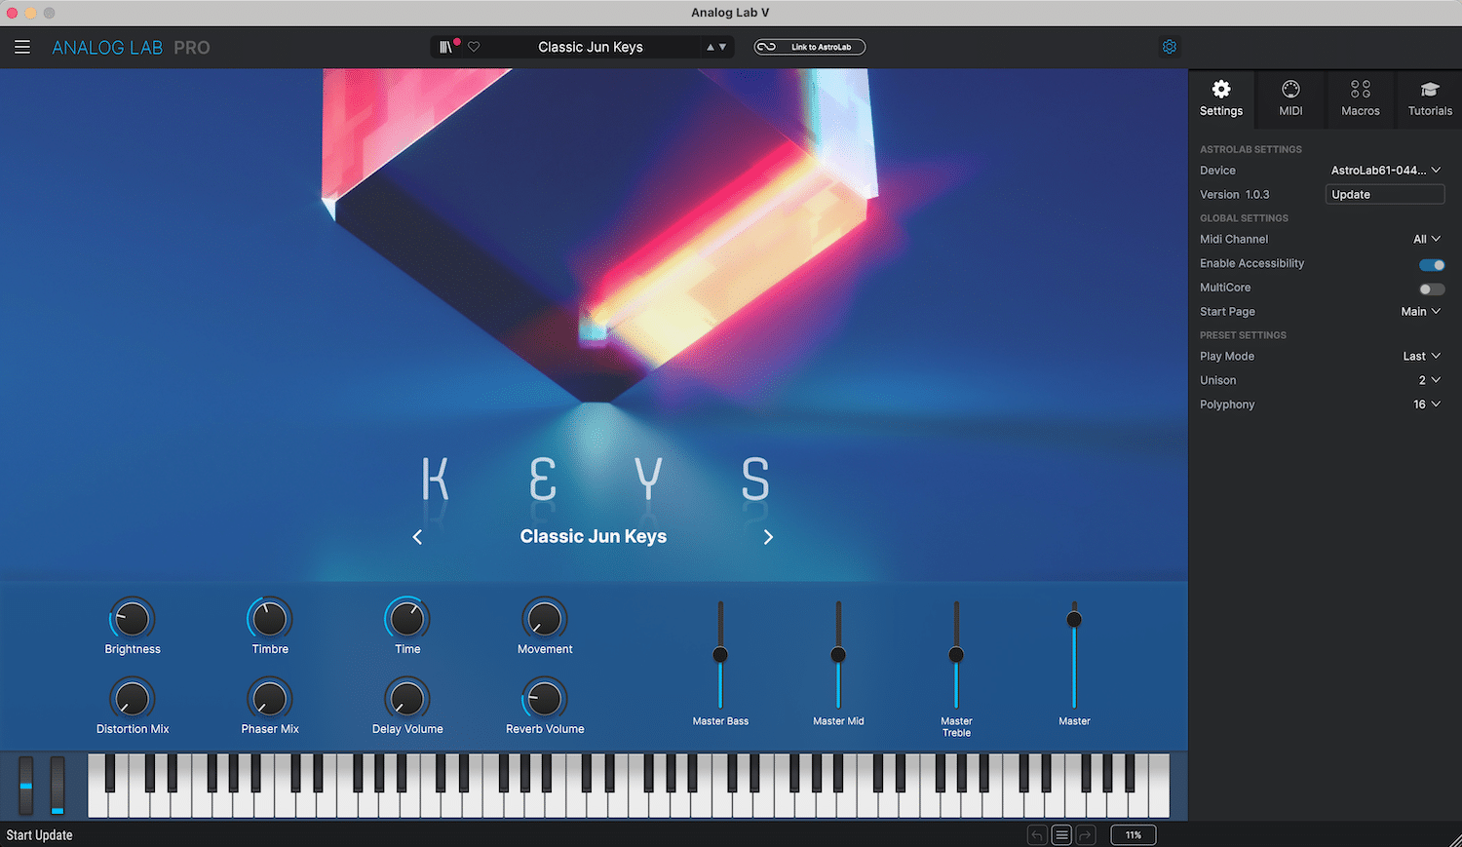
Task: Click the pitch bend wheel strip
Action: pos(26,785)
